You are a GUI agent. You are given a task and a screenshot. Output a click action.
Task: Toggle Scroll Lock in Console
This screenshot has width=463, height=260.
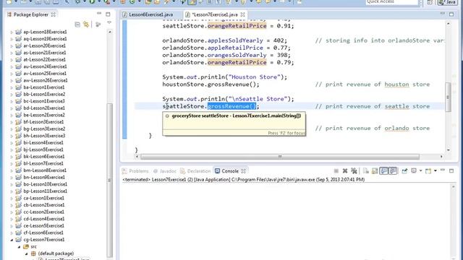(x=375, y=171)
